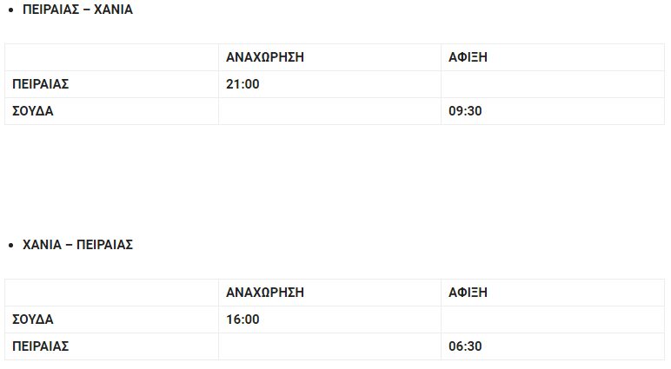Select the ΑΝΑΧΩΡΗΣΗ header in first table
The height and width of the screenshot is (369, 671).
pos(265,57)
